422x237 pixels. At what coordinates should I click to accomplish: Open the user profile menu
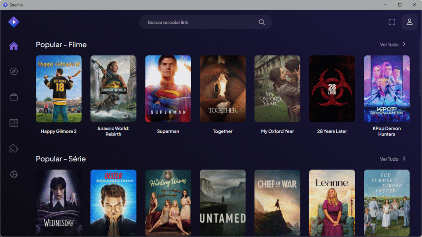[409, 22]
